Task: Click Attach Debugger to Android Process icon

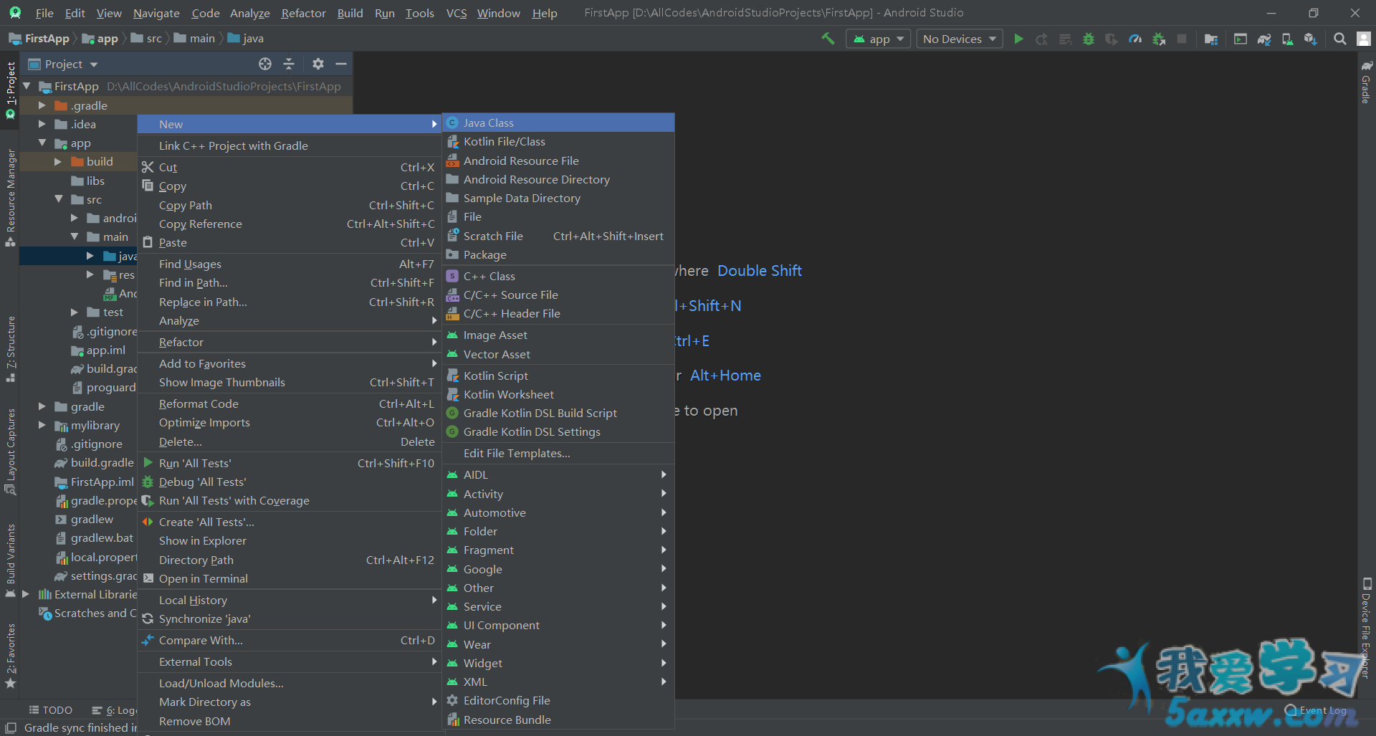Action: [1159, 39]
